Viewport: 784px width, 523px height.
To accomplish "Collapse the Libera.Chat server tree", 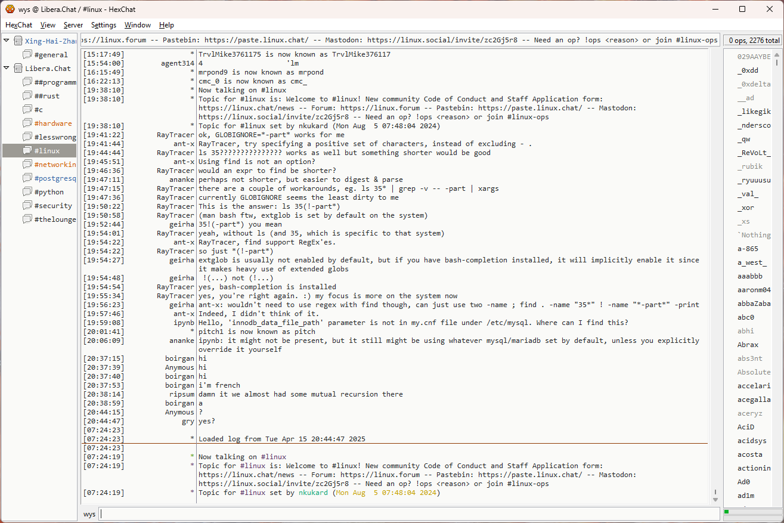I will click(x=7, y=69).
